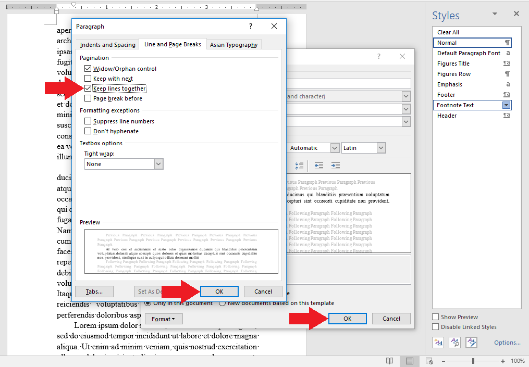Viewport: 529px width, 367px height.
Task: Select the Normal style
Action: point(472,43)
